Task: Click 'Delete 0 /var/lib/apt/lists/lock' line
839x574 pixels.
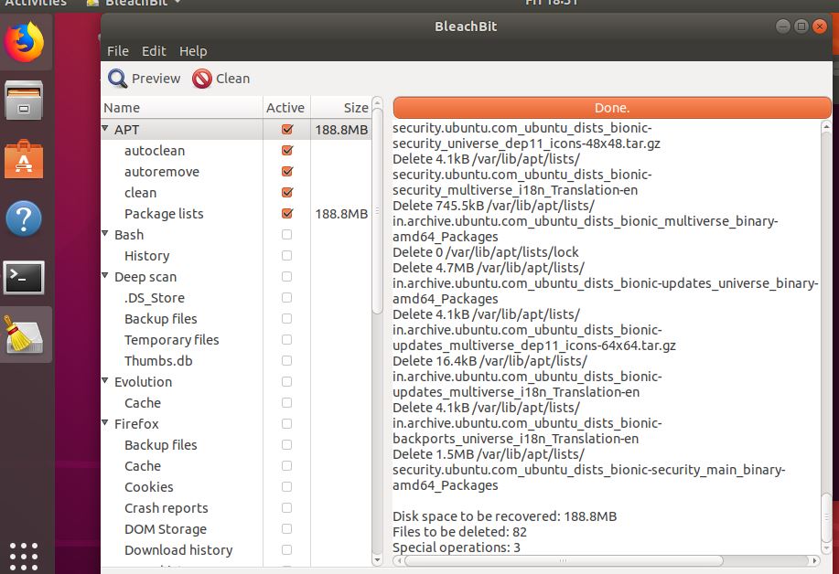Action: (x=486, y=251)
